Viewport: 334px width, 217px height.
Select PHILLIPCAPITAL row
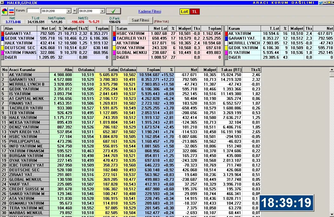coord(131,141)
